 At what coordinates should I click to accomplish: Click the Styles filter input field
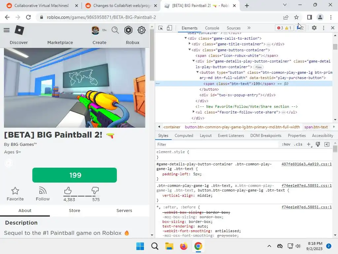tap(217, 145)
